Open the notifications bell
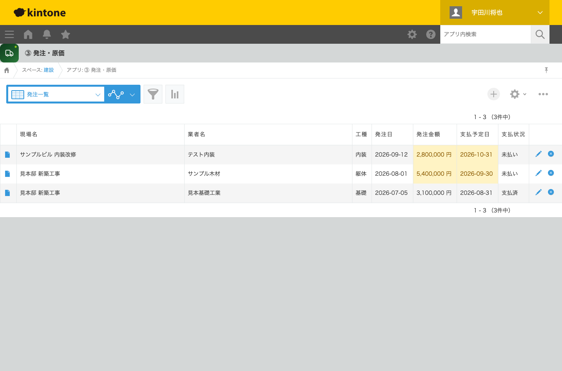 [x=47, y=34]
